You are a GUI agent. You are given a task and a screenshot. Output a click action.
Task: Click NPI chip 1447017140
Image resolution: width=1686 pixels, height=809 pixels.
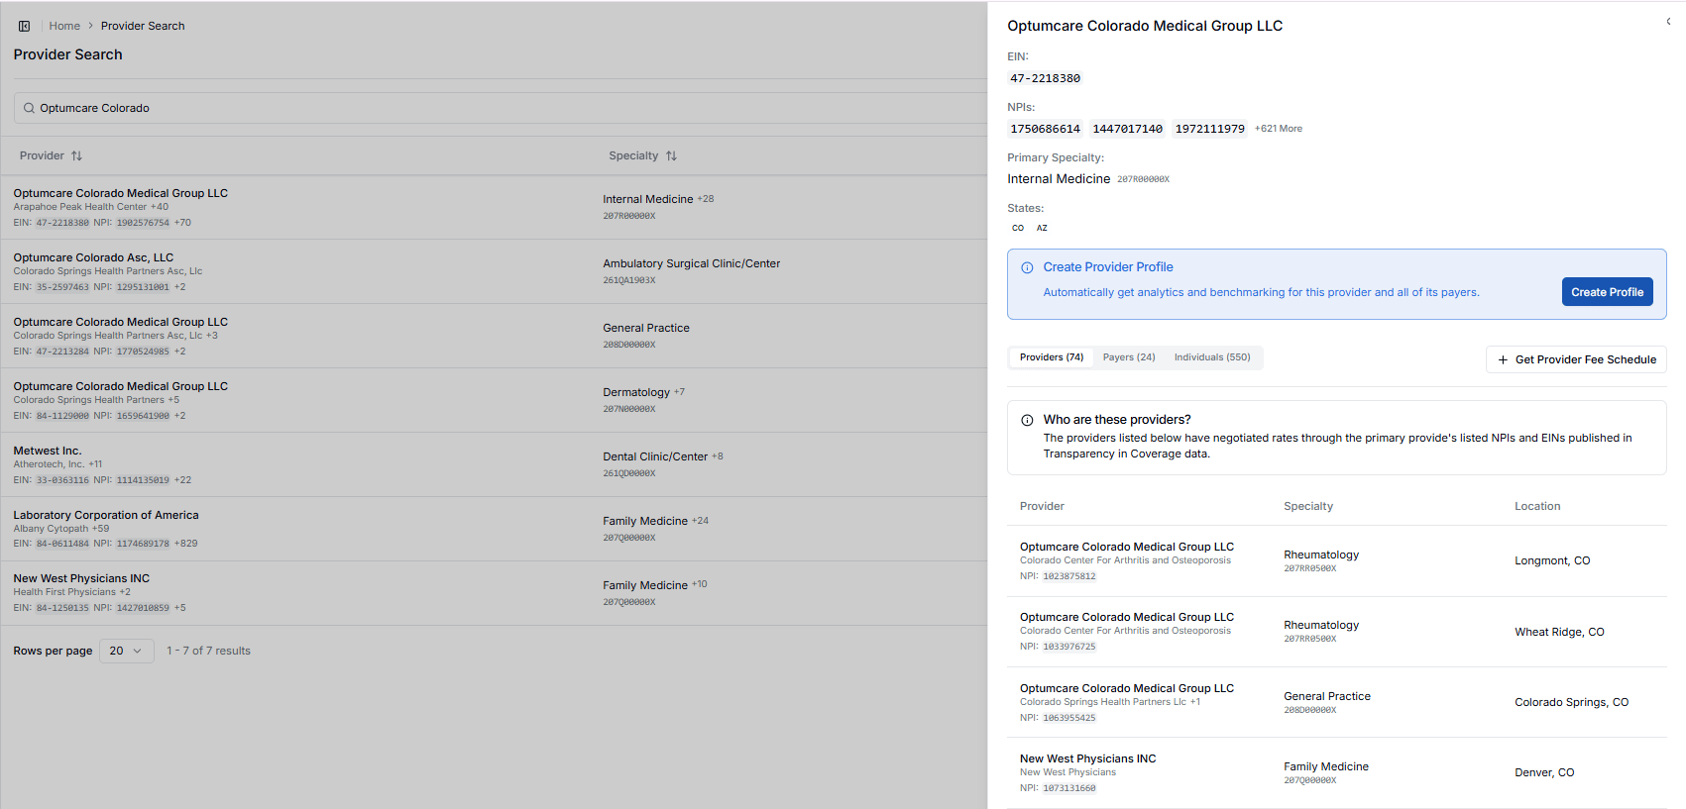[1127, 129]
